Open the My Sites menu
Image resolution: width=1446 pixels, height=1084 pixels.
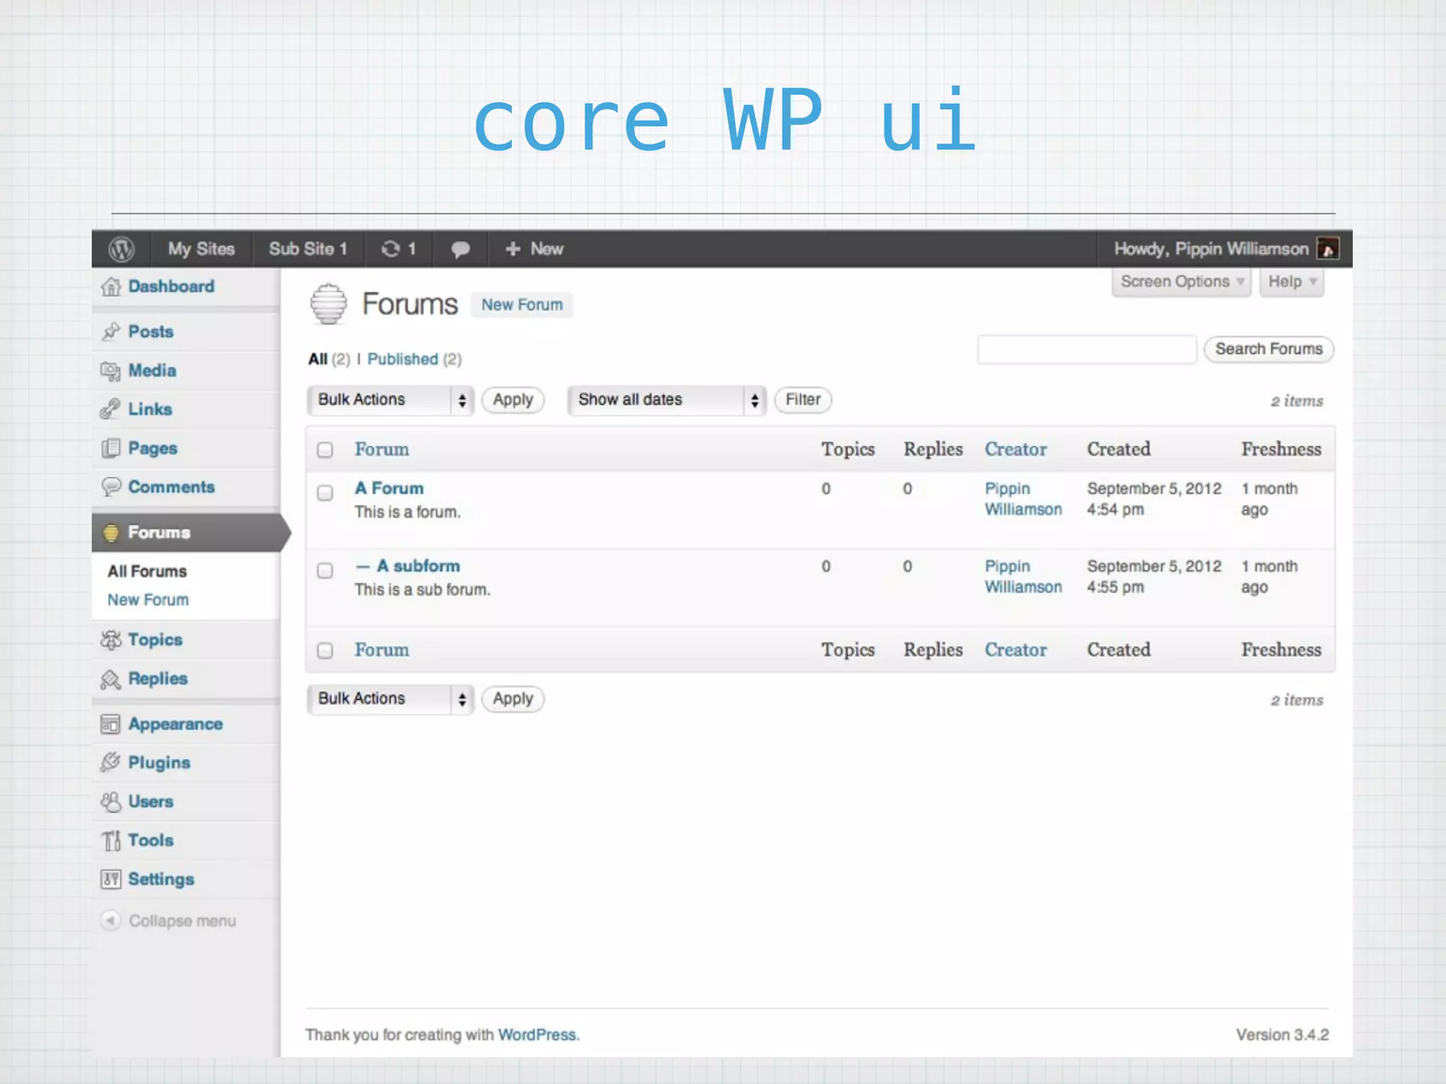(201, 249)
